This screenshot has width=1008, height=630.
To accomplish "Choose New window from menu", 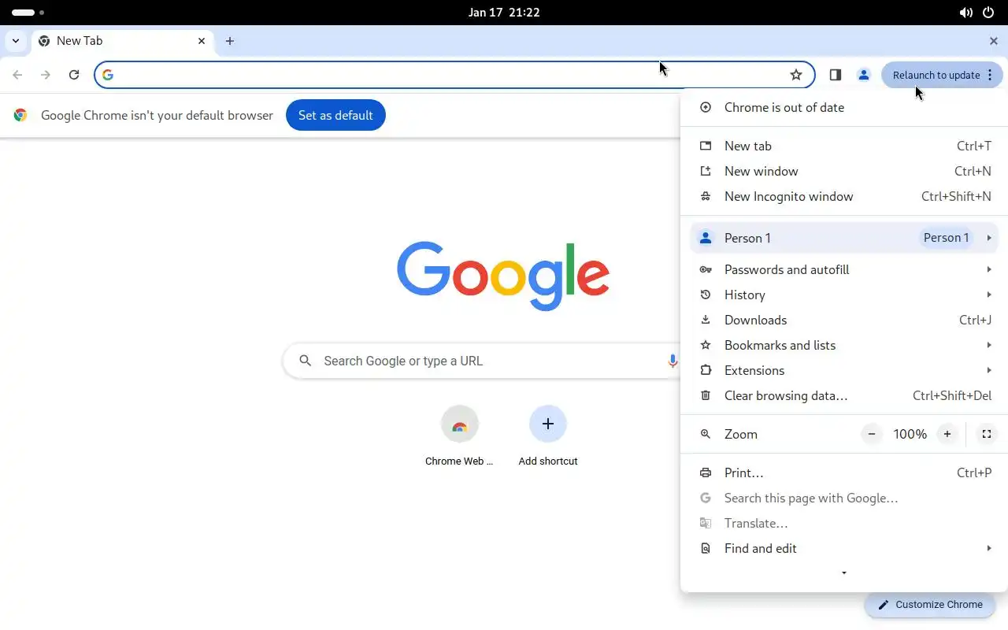I will click(x=844, y=171).
